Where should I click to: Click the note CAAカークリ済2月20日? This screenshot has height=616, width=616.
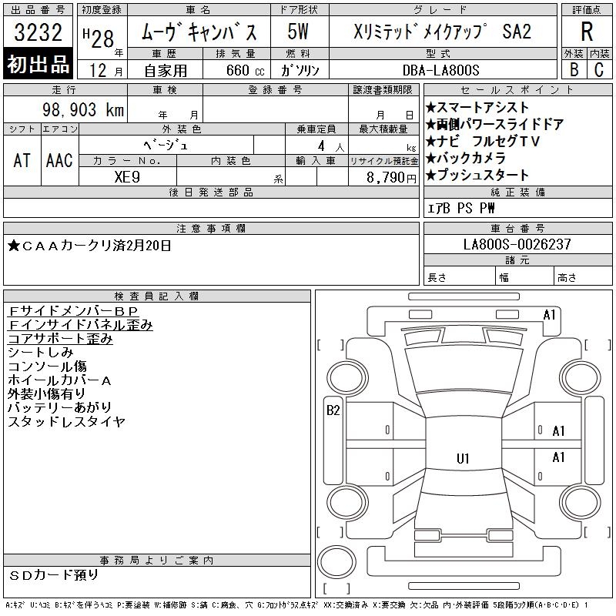click(x=89, y=246)
